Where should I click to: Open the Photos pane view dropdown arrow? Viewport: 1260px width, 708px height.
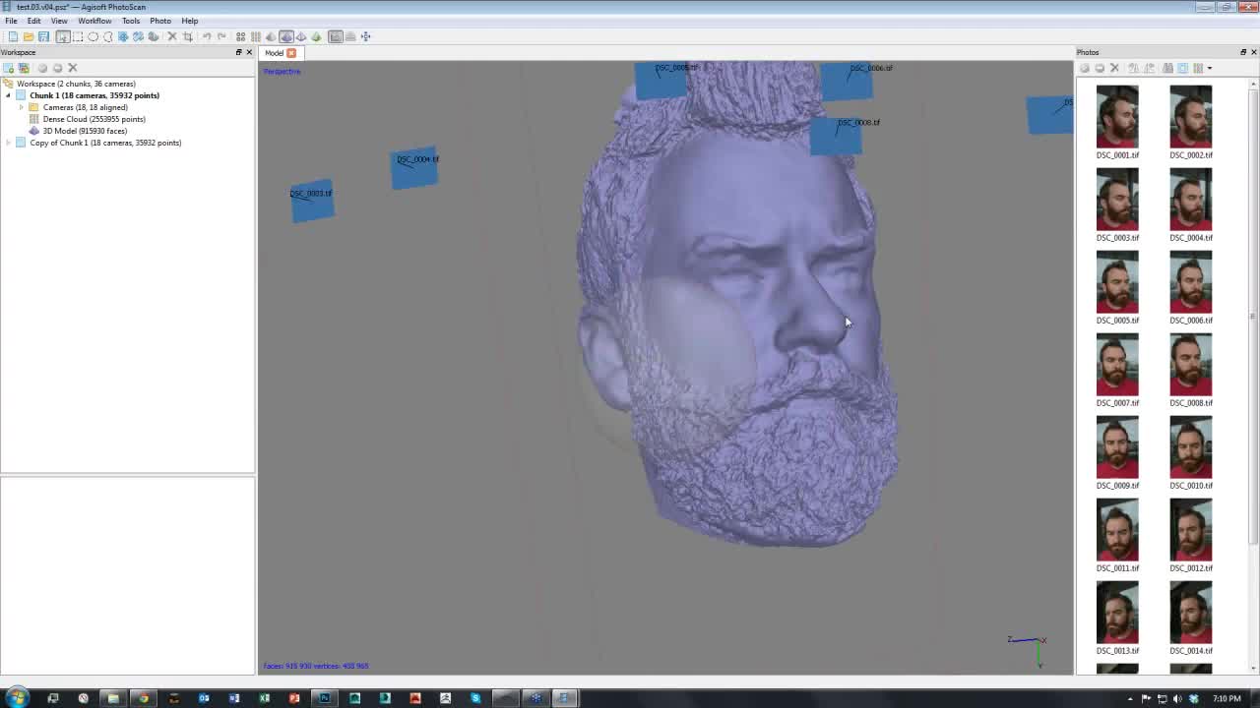point(1210,68)
